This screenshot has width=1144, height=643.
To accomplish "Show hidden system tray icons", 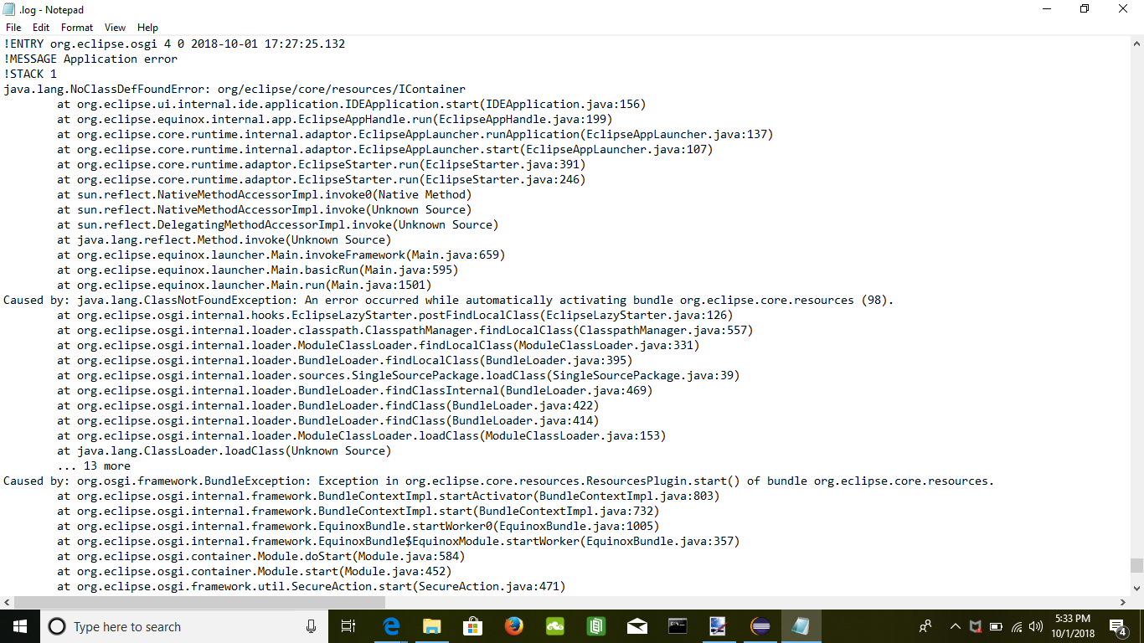I will click(955, 626).
